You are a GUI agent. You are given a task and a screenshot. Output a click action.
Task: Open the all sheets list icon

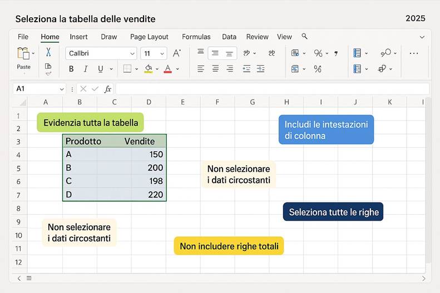pyautogui.click(x=29, y=278)
